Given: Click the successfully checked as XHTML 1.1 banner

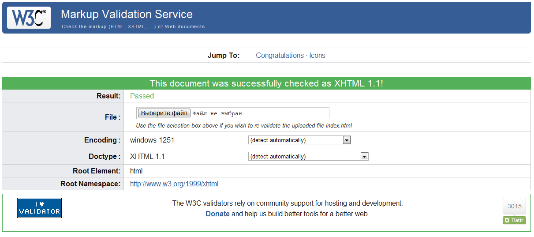Looking at the screenshot, I should pyautogui.click(x=266, y=83).
